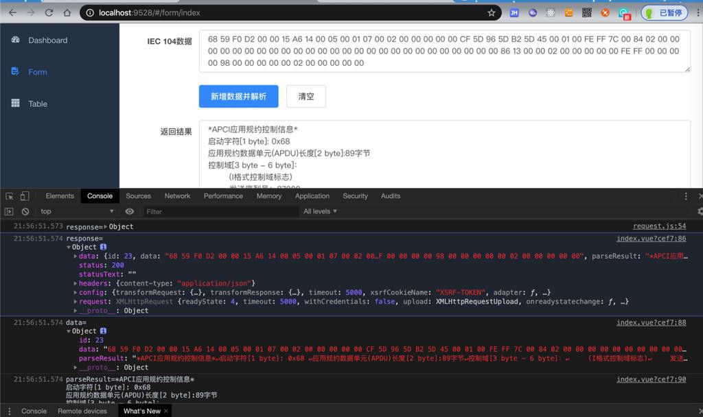Viewport: 703px width, 417px height.
Task: Switch to the Console tab
Action: point(100,196)
